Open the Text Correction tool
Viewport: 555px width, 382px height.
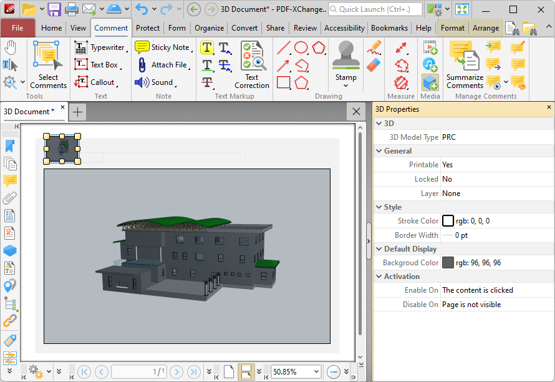pyautogui.click(x=252, y=65)
